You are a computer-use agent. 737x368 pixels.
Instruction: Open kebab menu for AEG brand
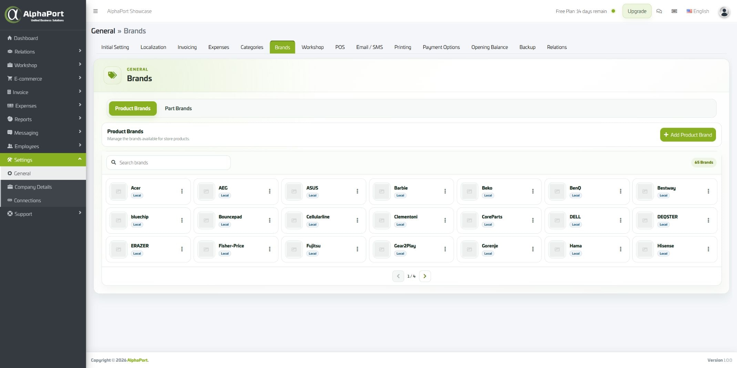[270, 191]
